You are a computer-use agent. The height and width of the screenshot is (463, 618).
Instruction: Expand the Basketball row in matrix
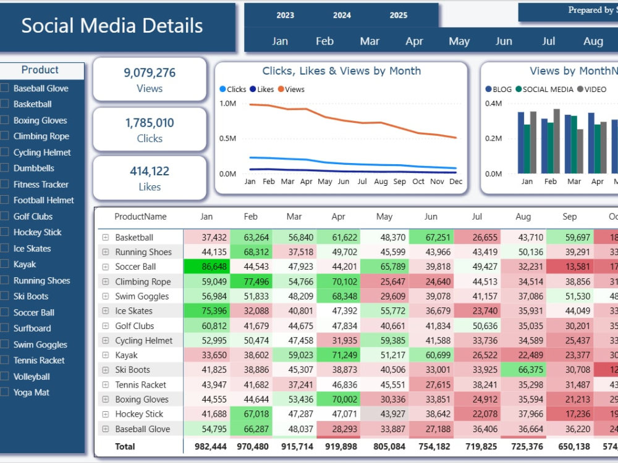tap(105, 238)
